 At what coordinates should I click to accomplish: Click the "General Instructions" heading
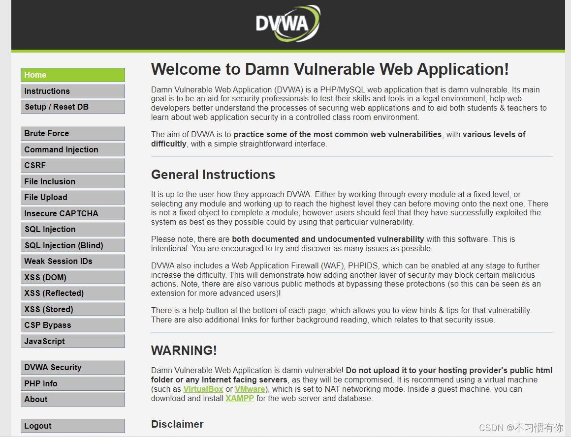pos(213,175)
